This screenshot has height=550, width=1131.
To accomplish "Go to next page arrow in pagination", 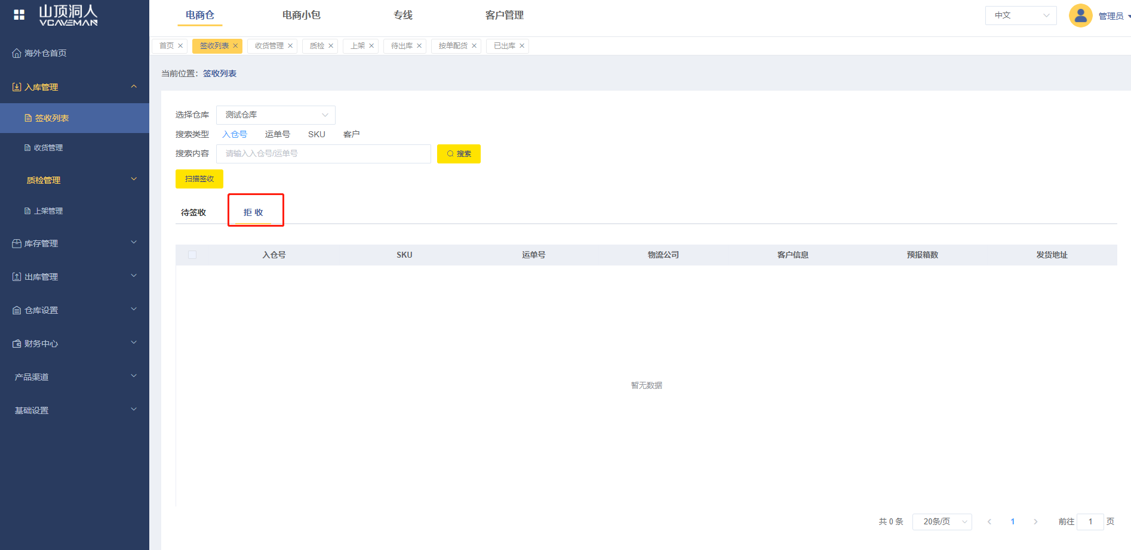I will (x=1035, y=522).
